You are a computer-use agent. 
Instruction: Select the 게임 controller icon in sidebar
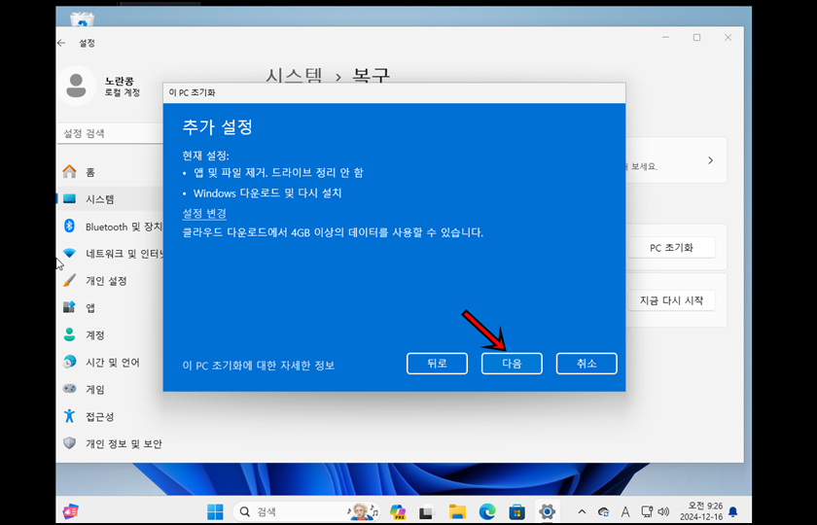(69, 389)
